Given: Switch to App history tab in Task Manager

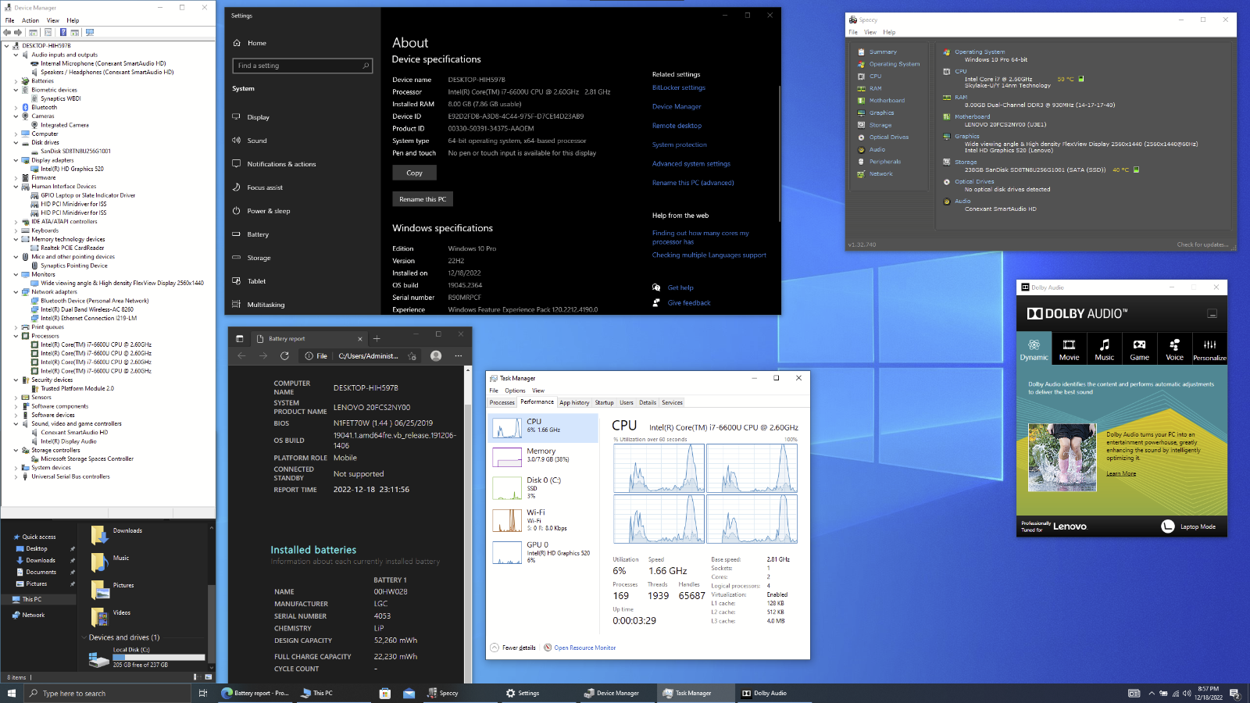Looking at the screenshot, I should click(x=574, y=402).
